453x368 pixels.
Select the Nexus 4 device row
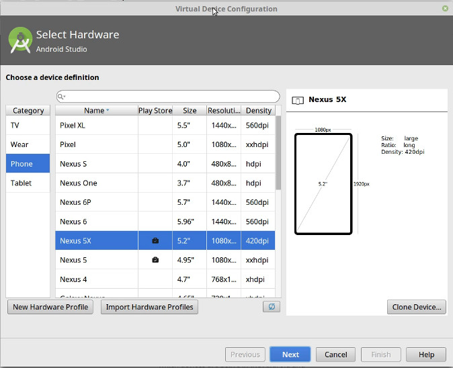click(165, 279)
